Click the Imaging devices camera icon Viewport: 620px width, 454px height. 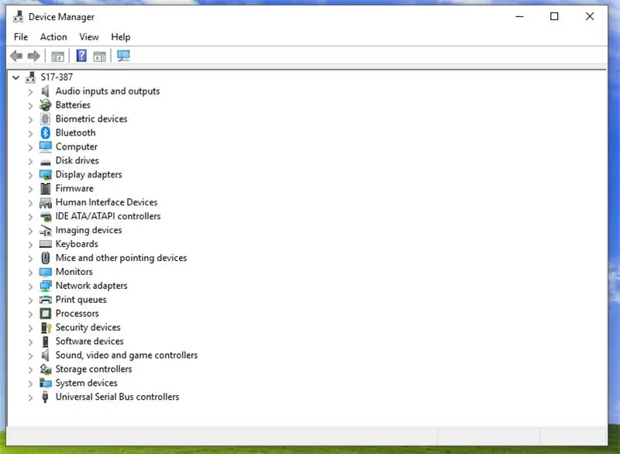point(46,230)
